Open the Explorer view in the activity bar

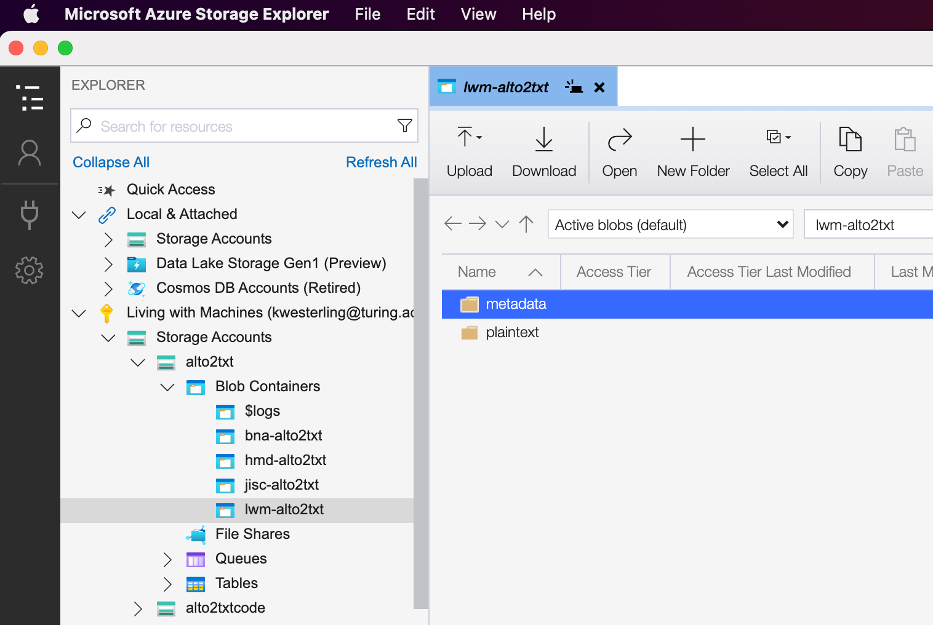pyautogui.click(x=30, y=98)
